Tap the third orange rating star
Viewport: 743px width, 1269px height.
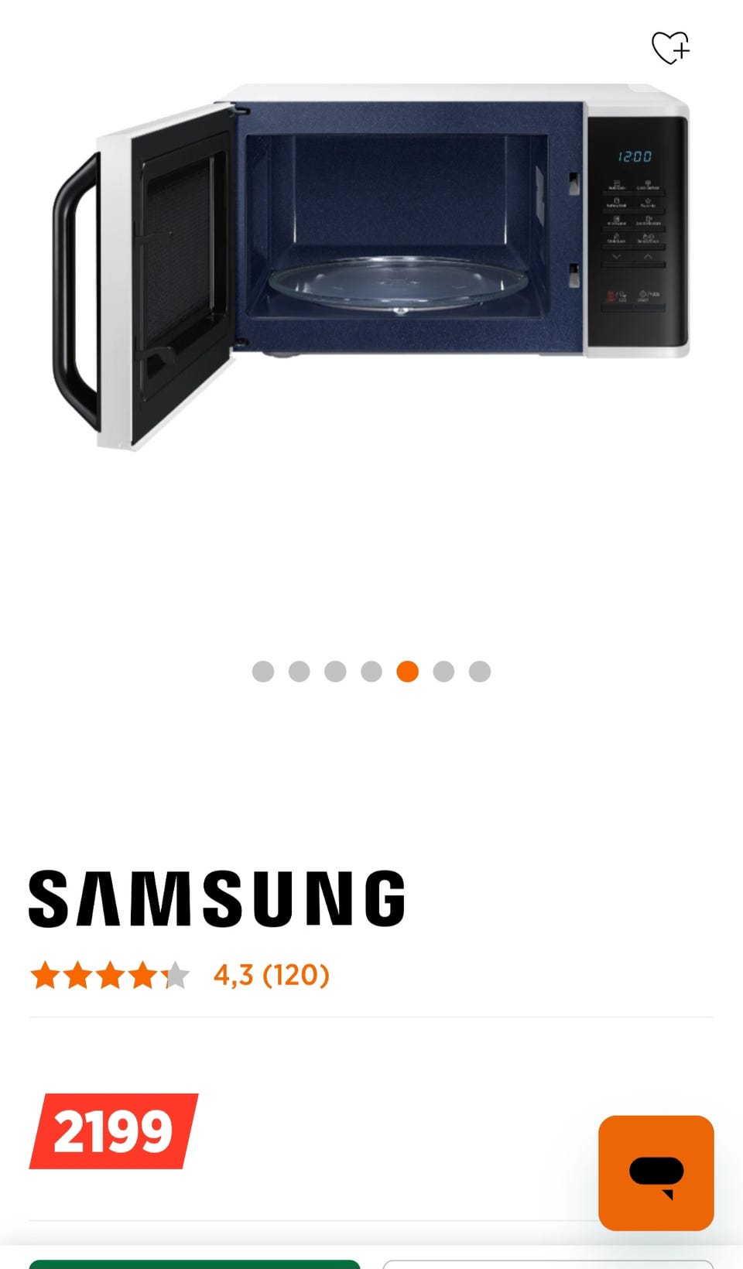tap(110, 975)
